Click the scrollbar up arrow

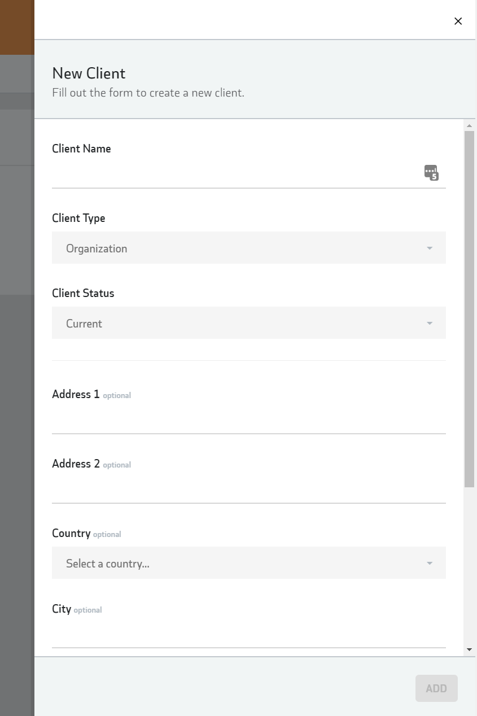[x=469, y=125]
